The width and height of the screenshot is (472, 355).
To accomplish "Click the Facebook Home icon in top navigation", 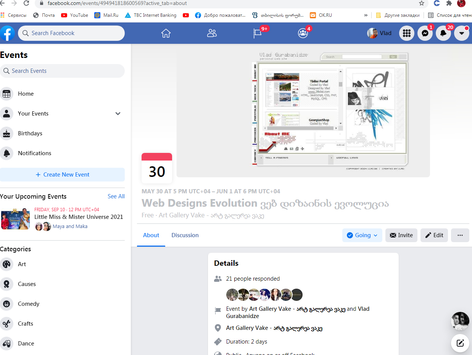I will click(x=166, y=33).
